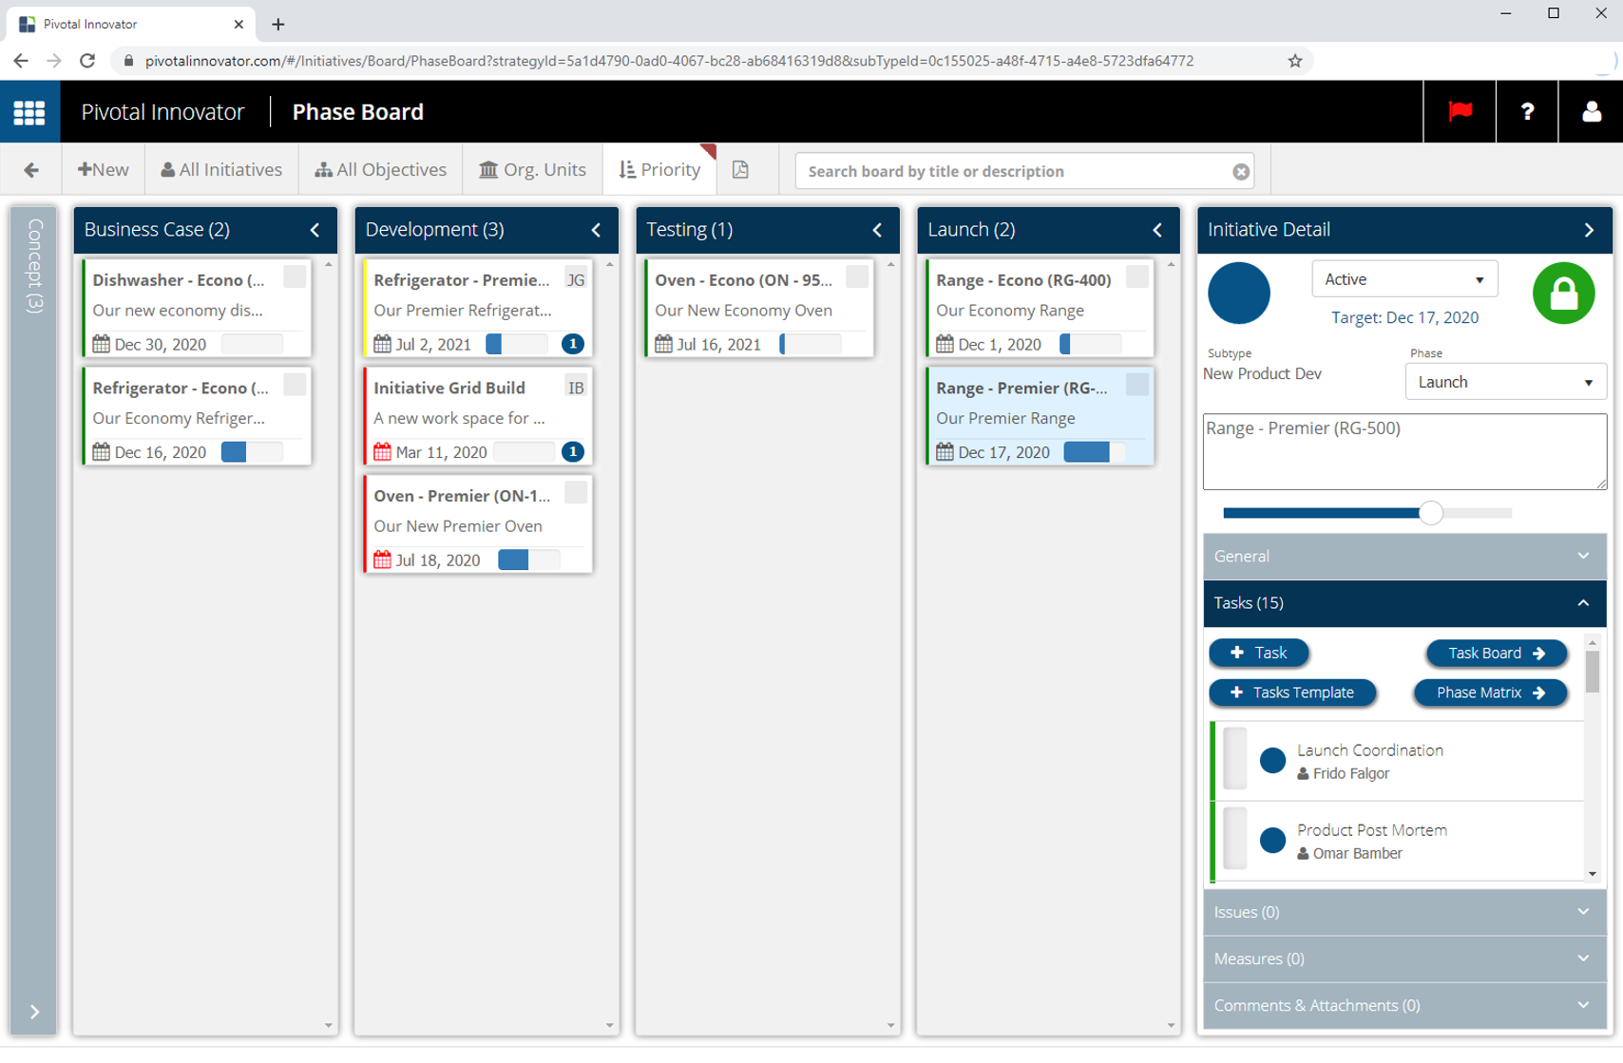Expand the Issues (0) section
The height and width of the screenshot is (1063, 1623).
[1404, 912]
